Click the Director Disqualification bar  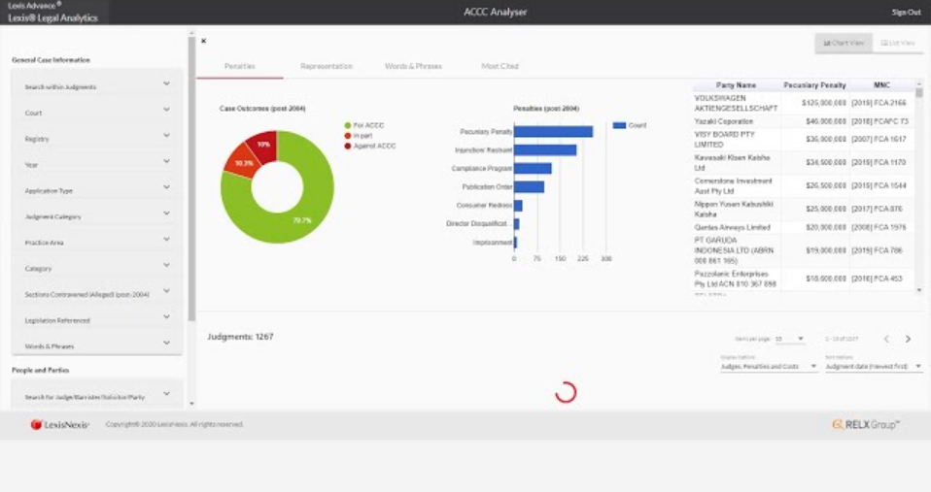517,224
